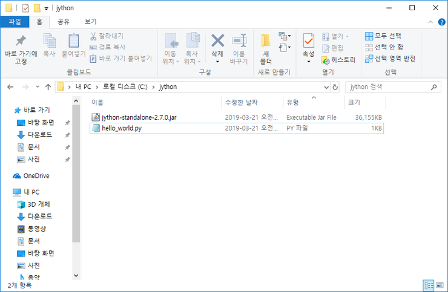448x292 pixels.
Task: Click the 붙여넣기 paste icon
Action: [x=74, y=41]
